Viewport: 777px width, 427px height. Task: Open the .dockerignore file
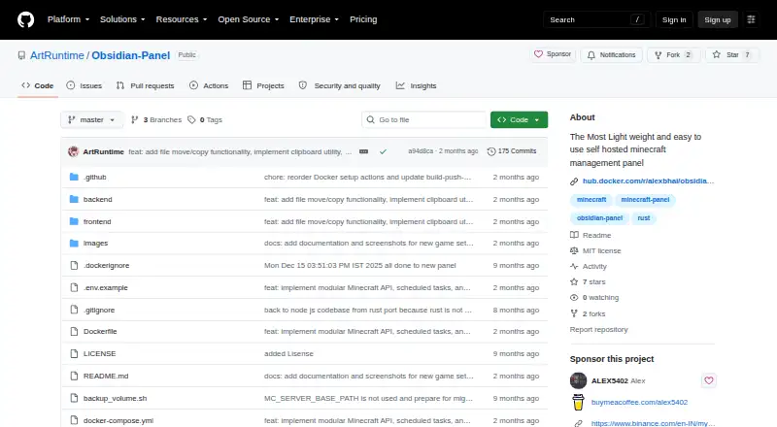106,266
